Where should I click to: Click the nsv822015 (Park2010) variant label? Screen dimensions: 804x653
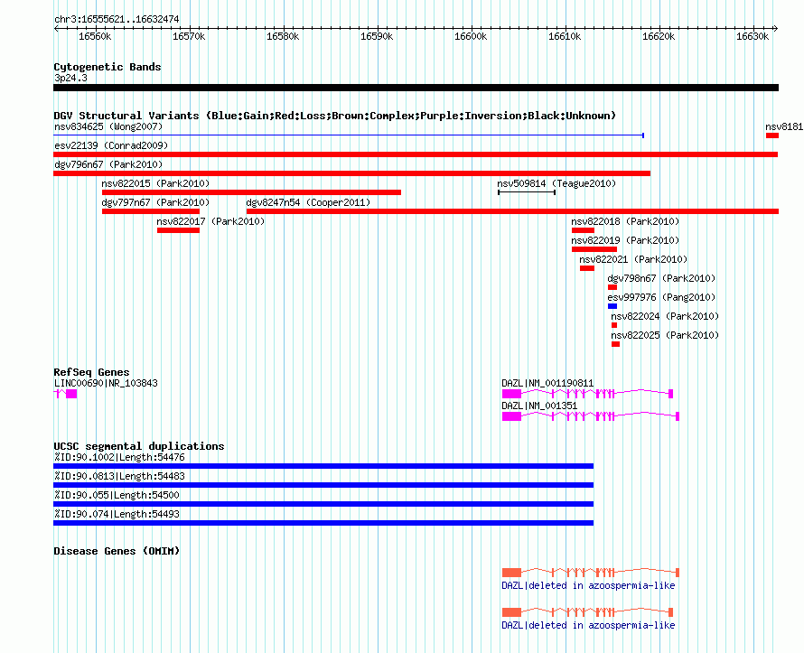155,183
